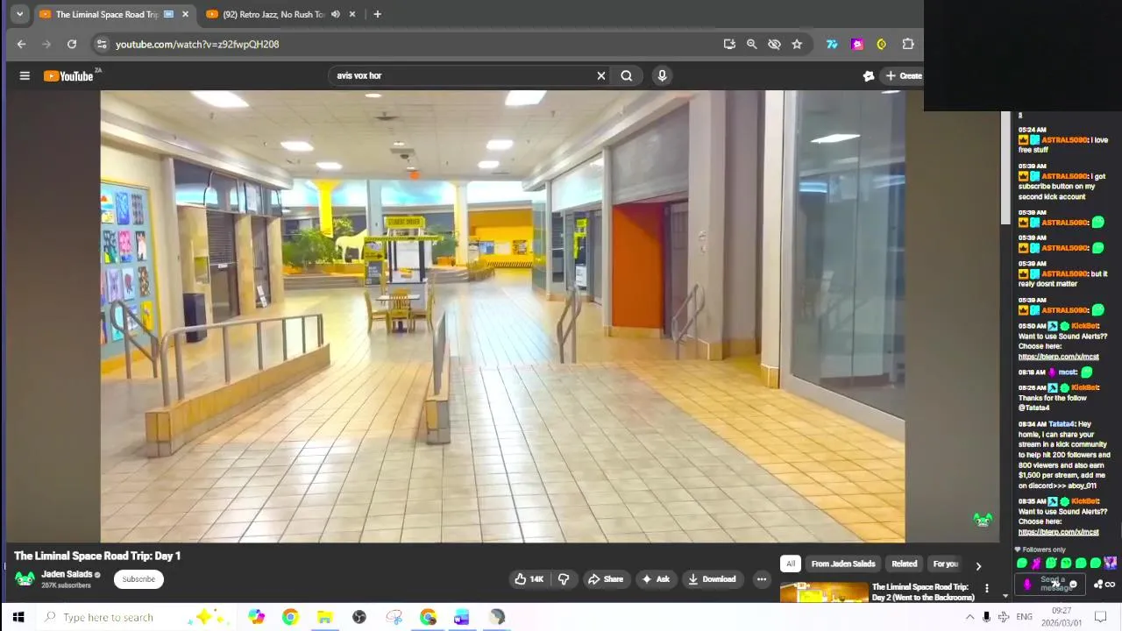Clear the search box text
1122x631 pixels.
point(600,76)
